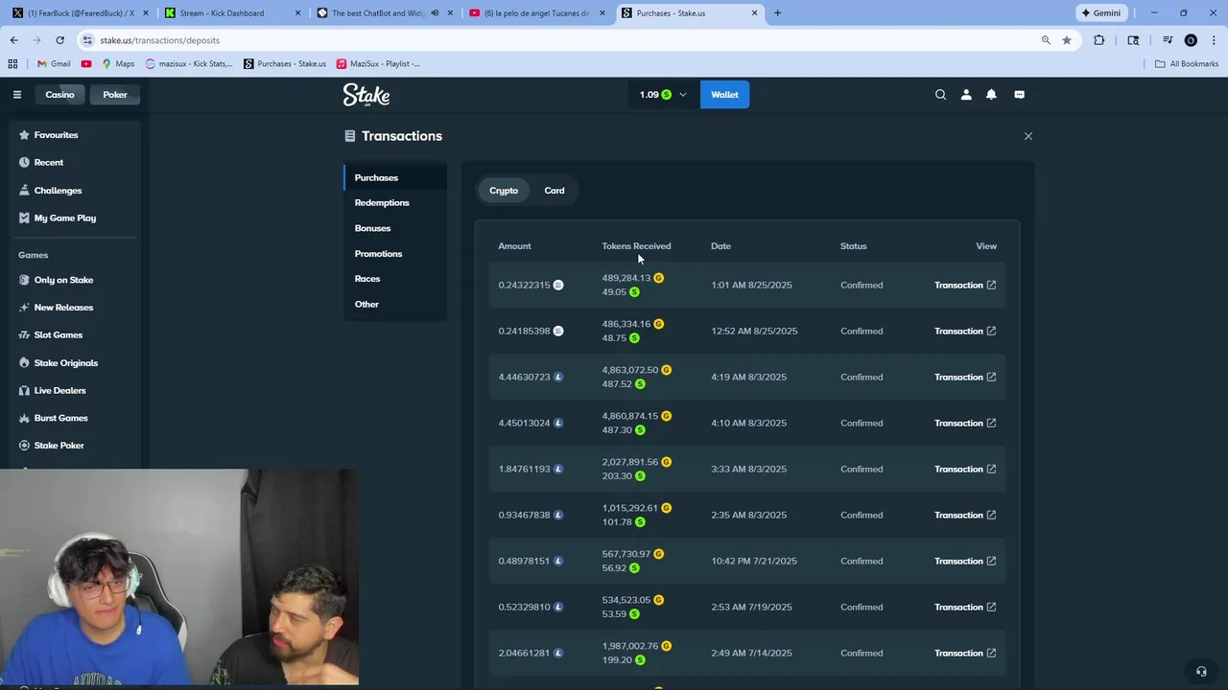Select the Other transactions tab
The height and width of the screenshot is (690, 1228).
[x=395, y=304]
